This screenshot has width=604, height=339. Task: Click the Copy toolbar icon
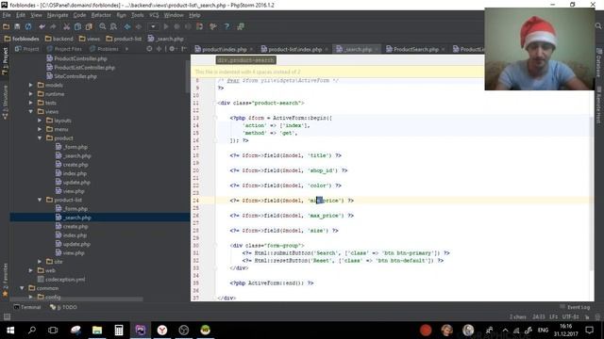click(x=77, y=26)
